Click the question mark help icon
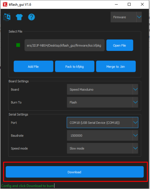Image resolution: width=150 pixels, height=189 pixels. [x=31, y=17]
